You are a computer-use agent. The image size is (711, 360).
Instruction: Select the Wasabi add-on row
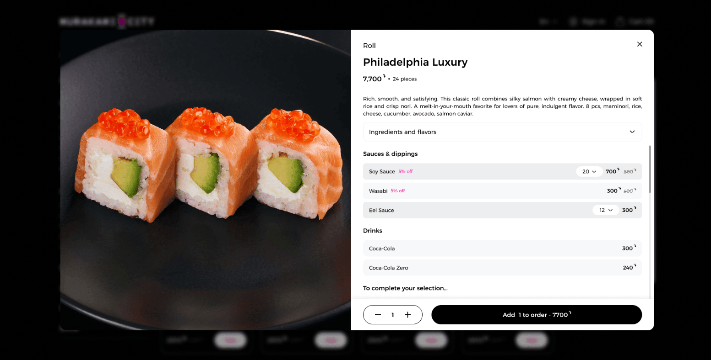[502, 191]
